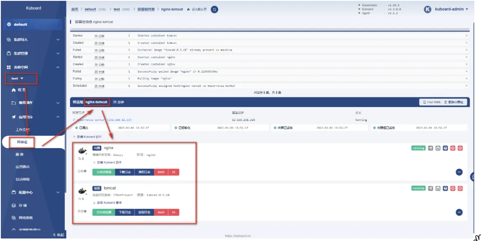Click the test breadcrumb link
Screen dimensions: 481x241
tap(117, 10)
